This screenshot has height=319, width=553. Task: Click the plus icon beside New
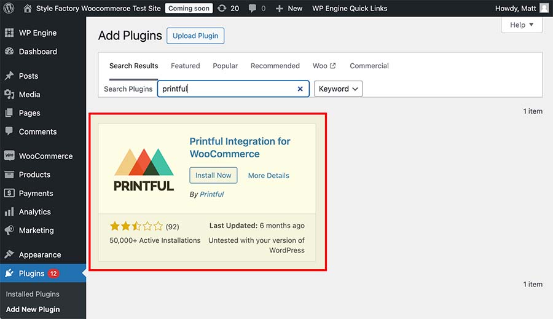(x=280, y=9)
